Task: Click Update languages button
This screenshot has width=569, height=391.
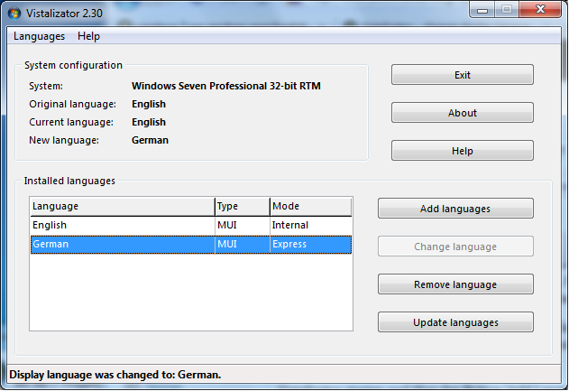Action: pyautogui.click(x=455, y=322)
